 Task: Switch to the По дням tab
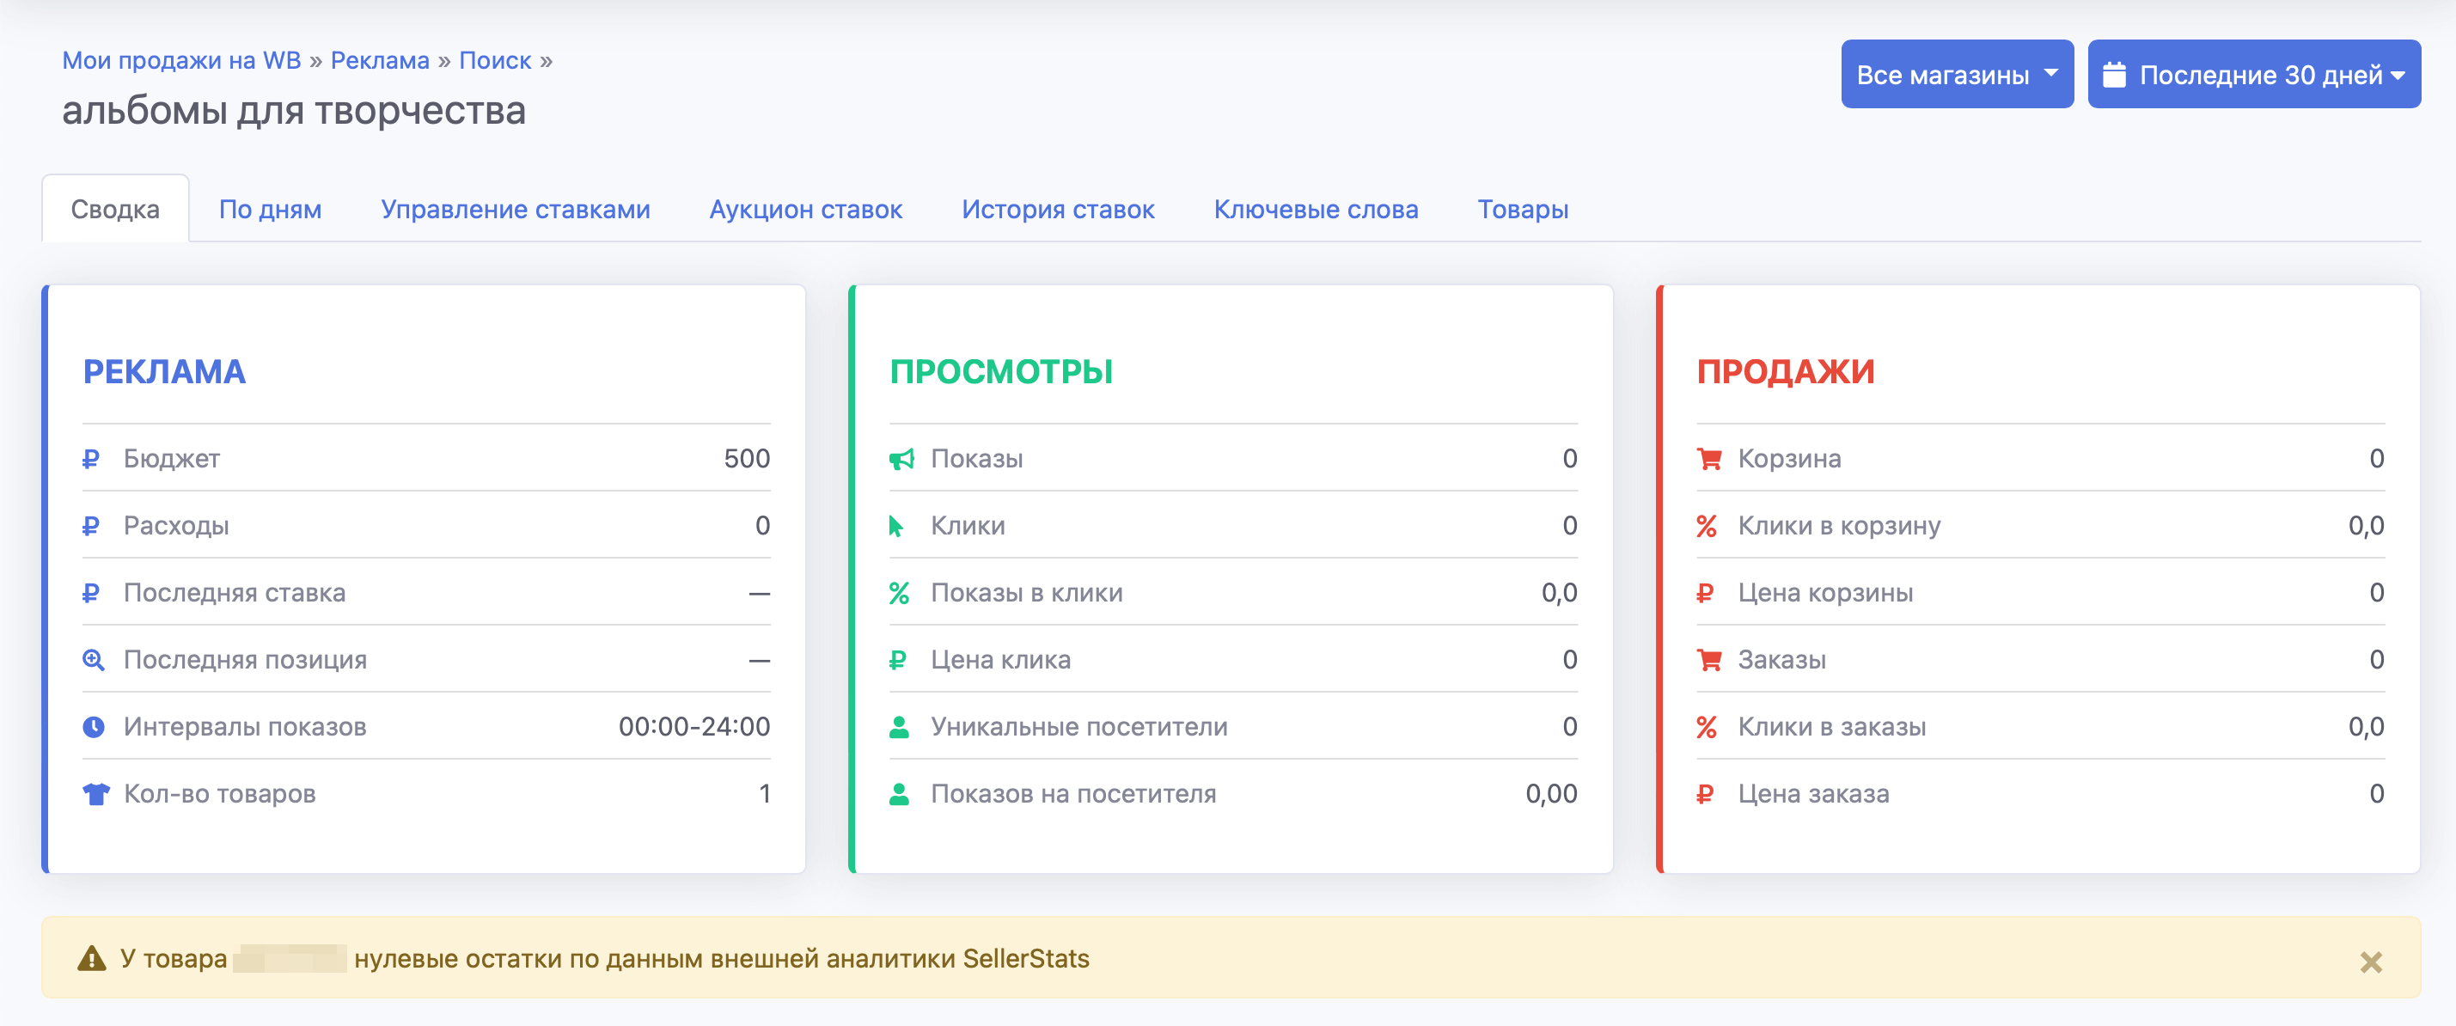click(x=271, y=209)
